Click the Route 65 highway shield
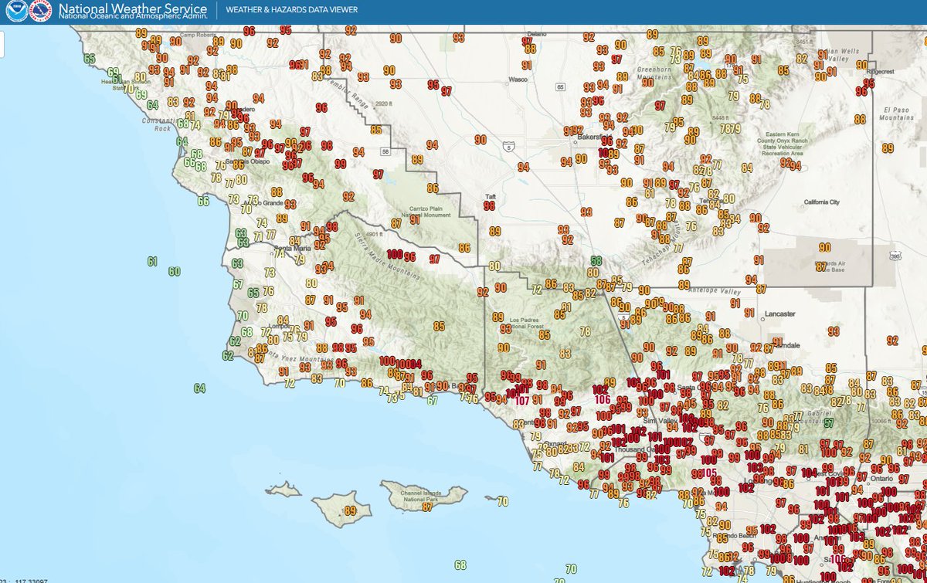Screen dimensions: 927x583 tap(560, 87)
